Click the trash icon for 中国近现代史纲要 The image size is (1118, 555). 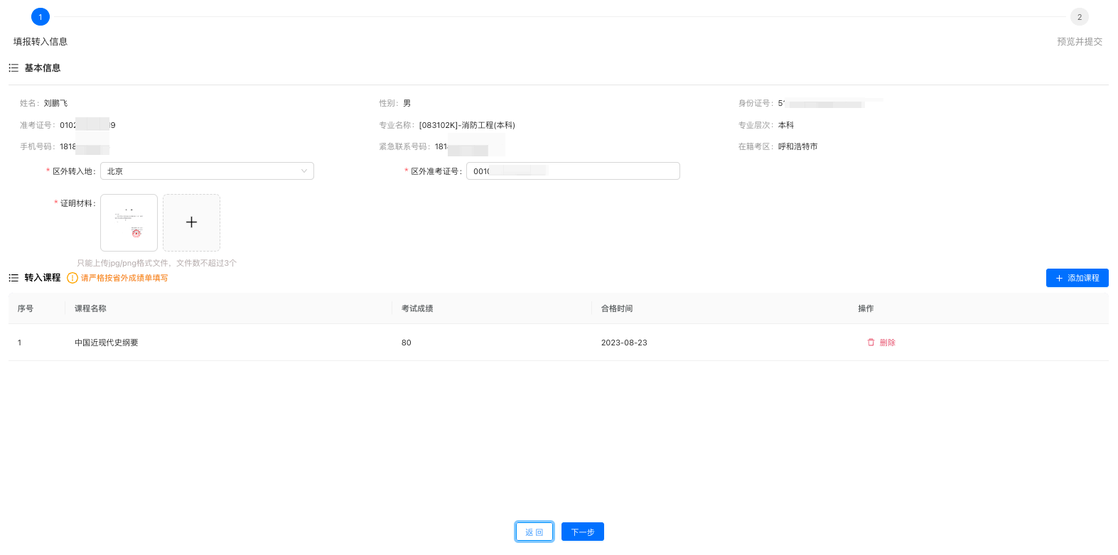click(871, 343)
